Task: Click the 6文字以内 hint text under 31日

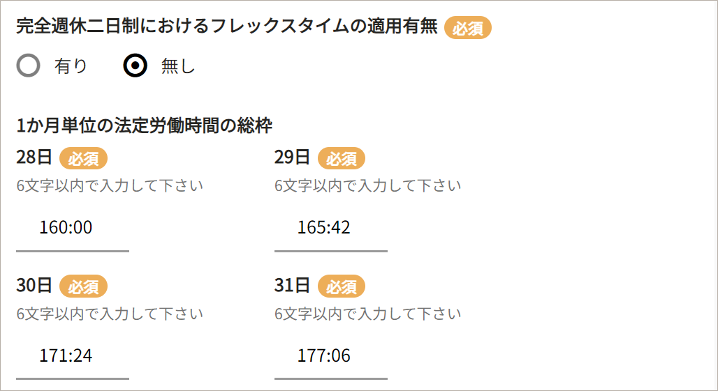Action: click(x=368, y=314)
